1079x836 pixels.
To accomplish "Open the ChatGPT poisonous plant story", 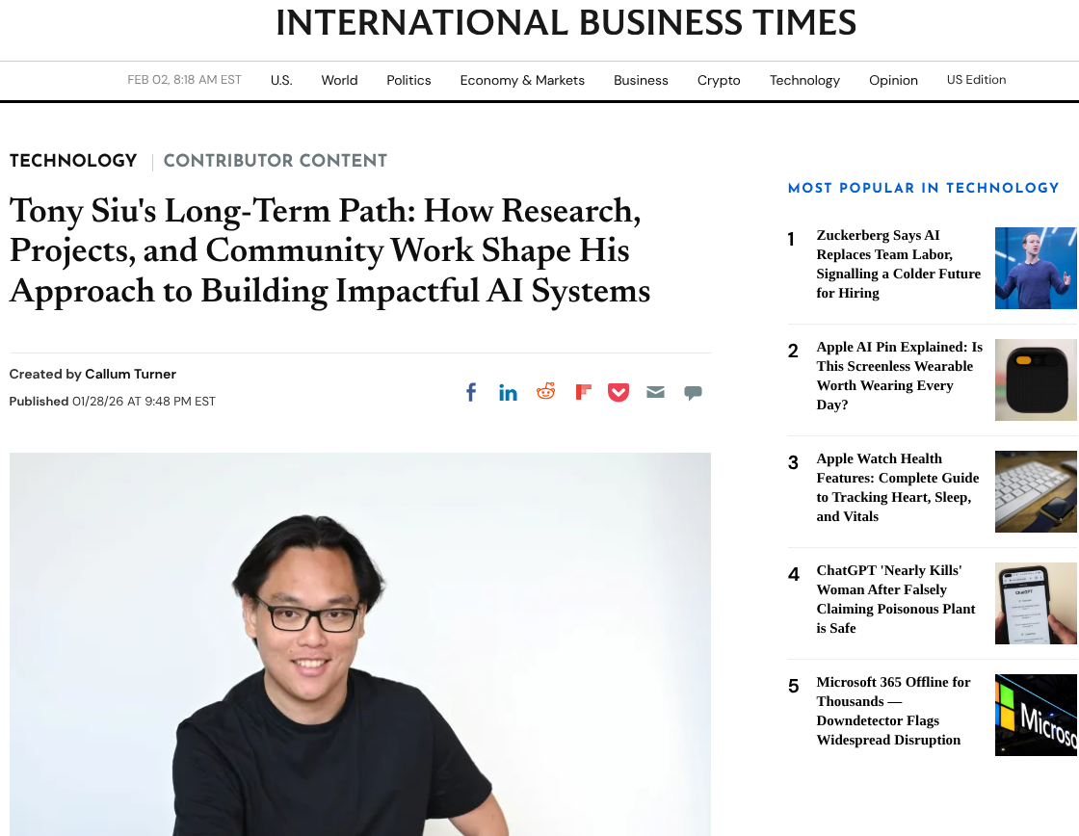I will click(895, 599).
